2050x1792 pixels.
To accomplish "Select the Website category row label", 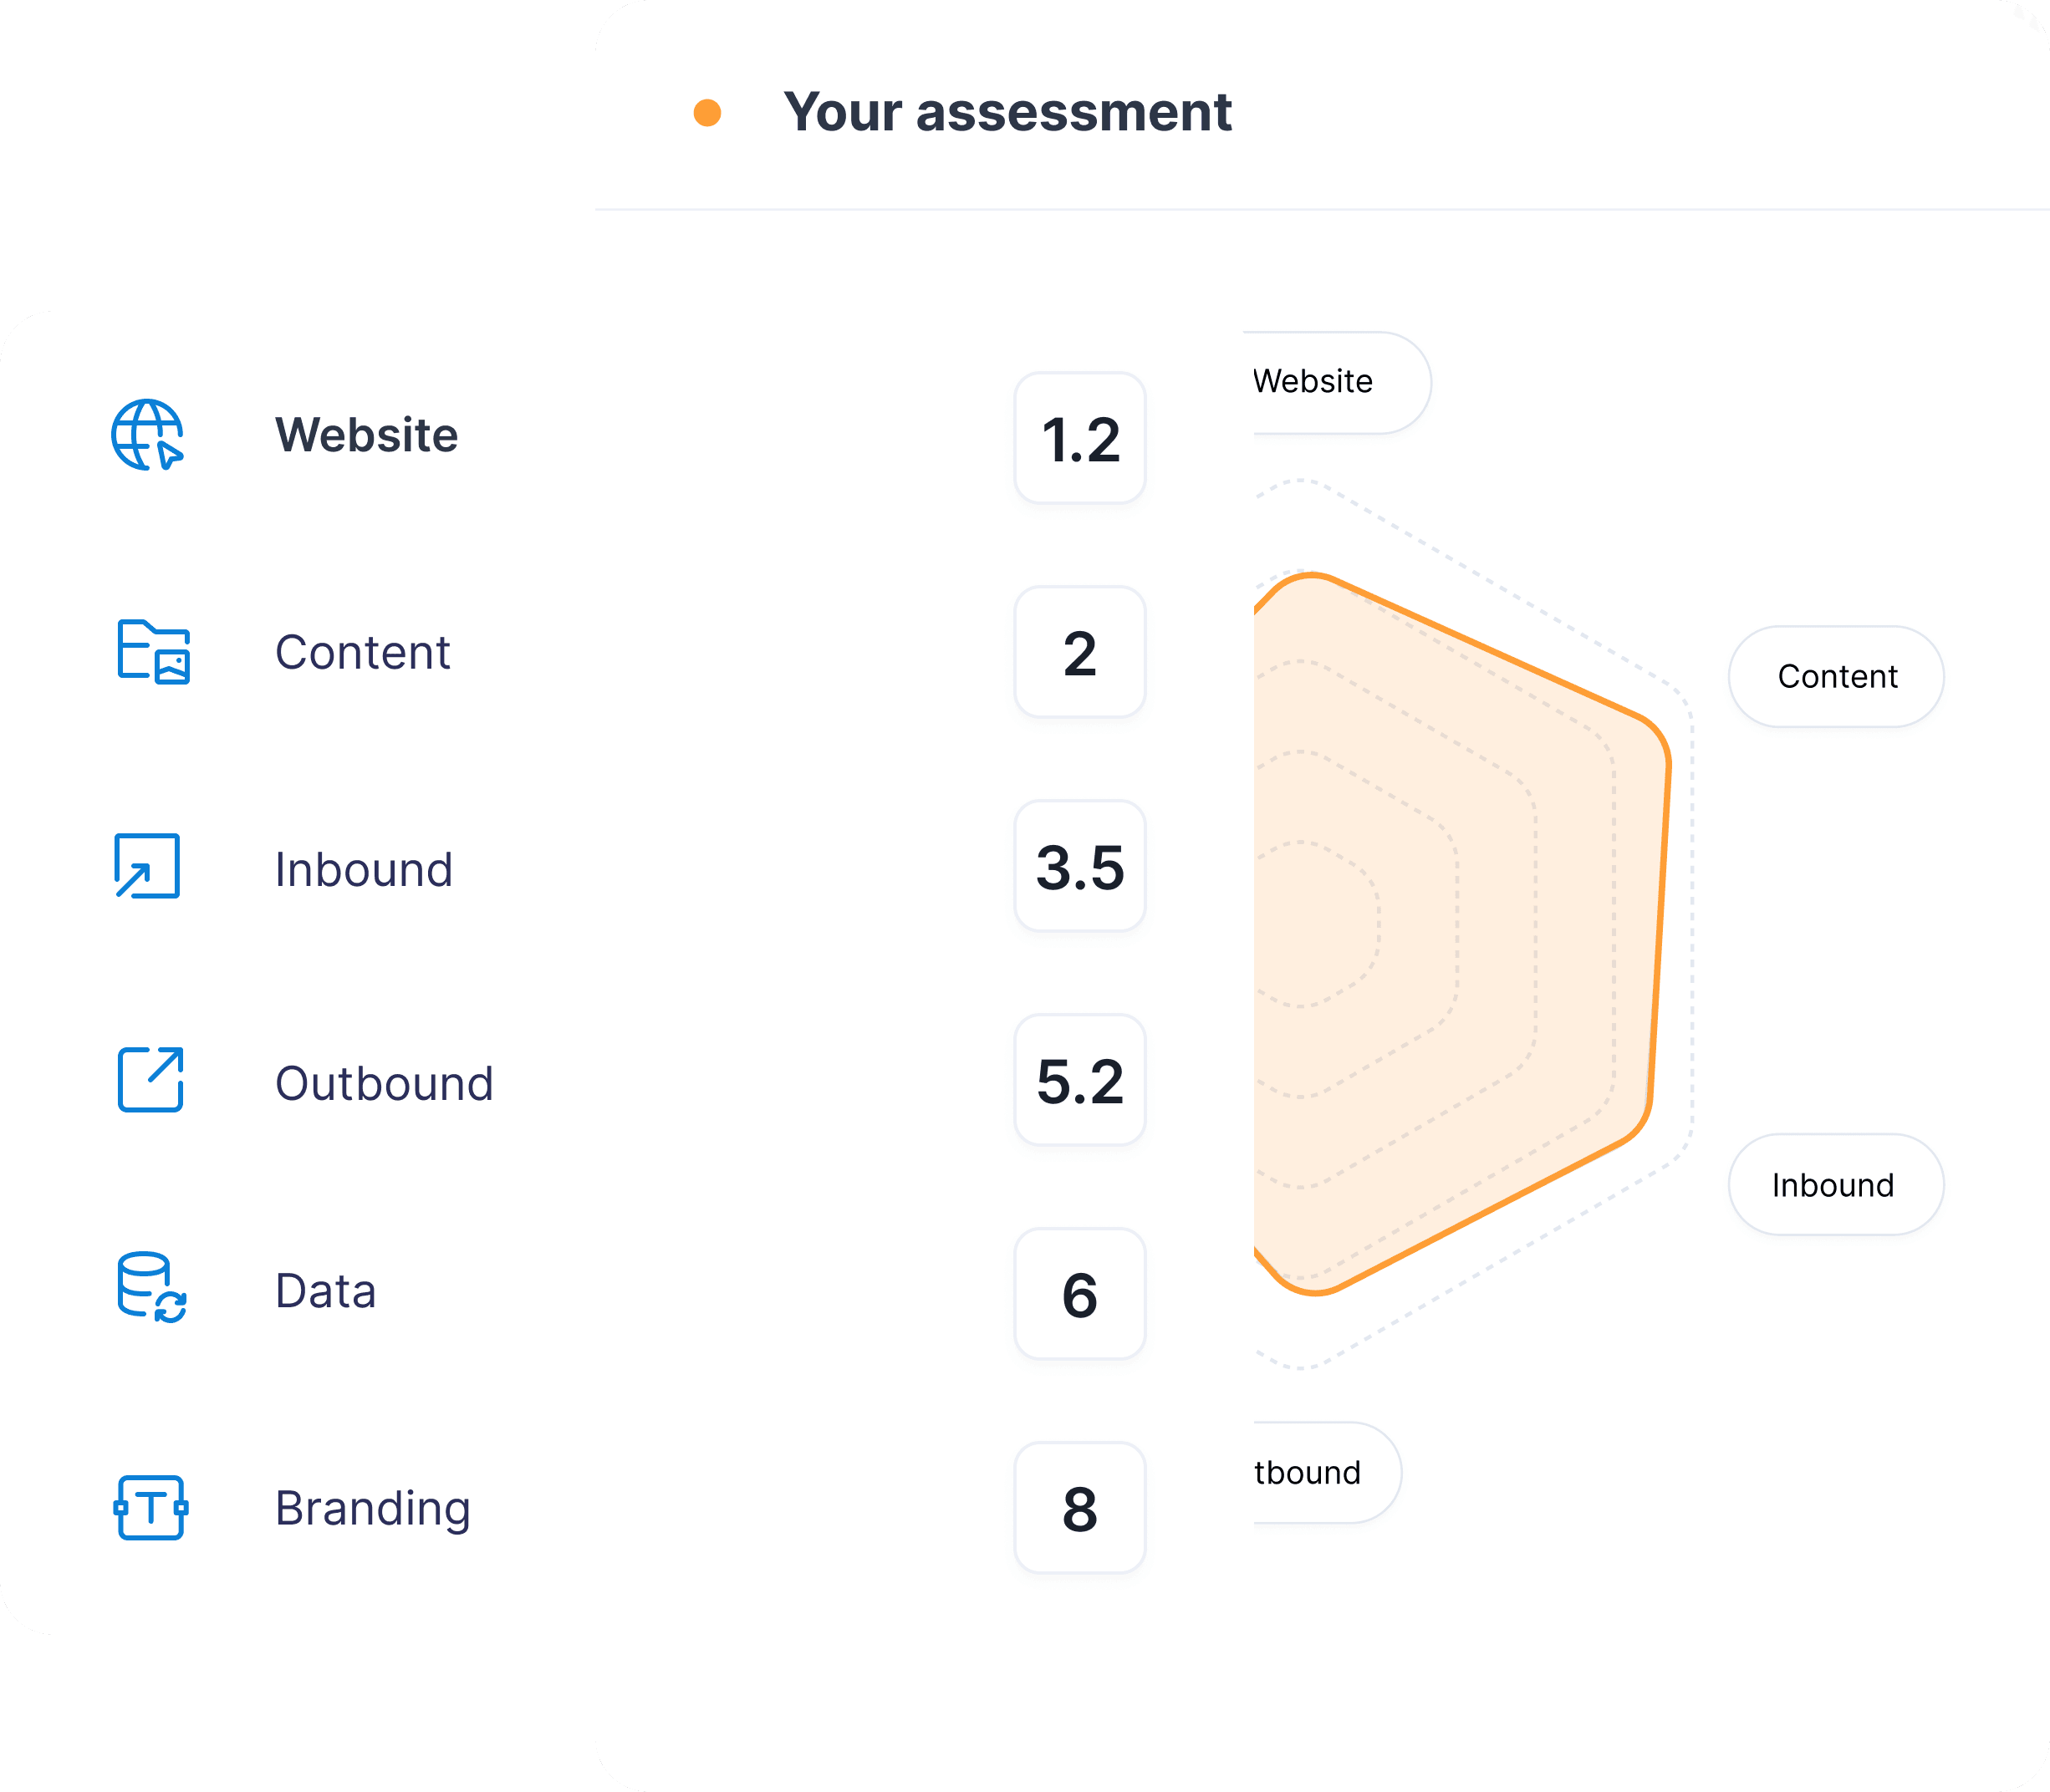I will [366, 435].
